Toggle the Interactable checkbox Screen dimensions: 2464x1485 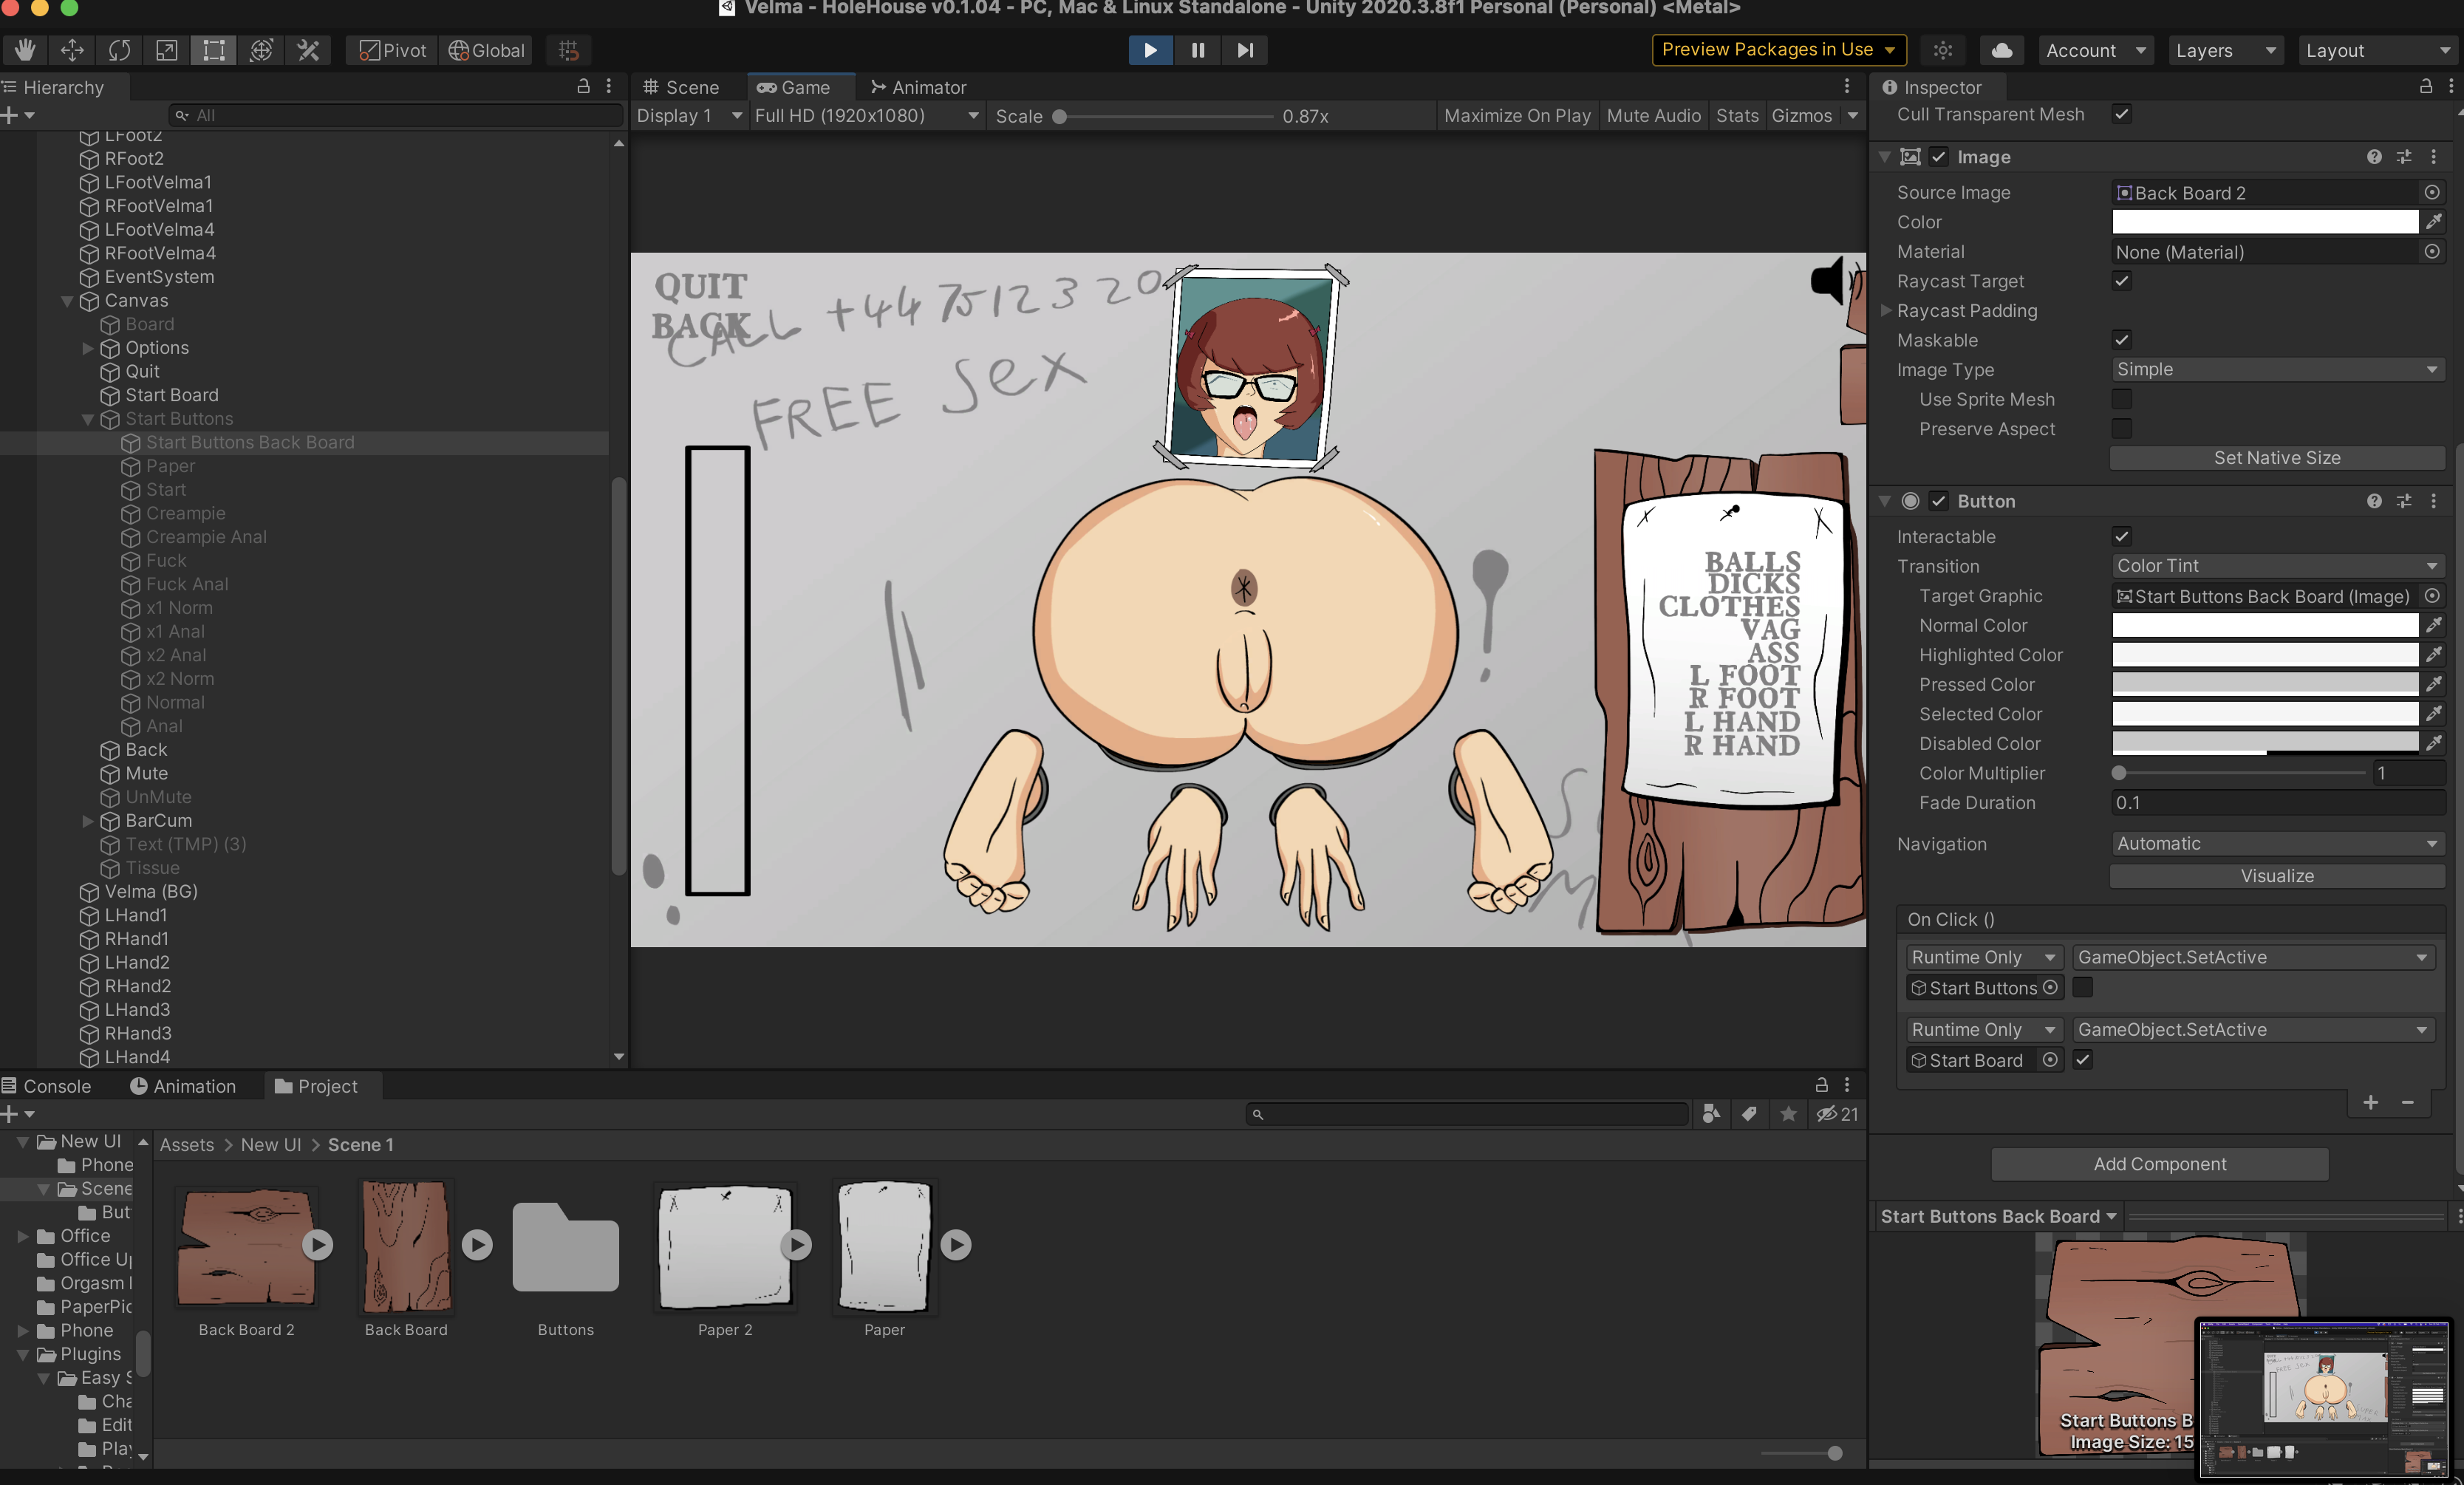(x=2122, y=536)
